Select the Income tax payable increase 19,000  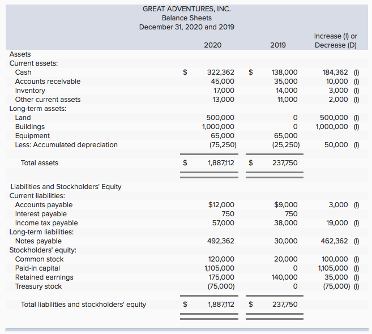tap(337, 223)
